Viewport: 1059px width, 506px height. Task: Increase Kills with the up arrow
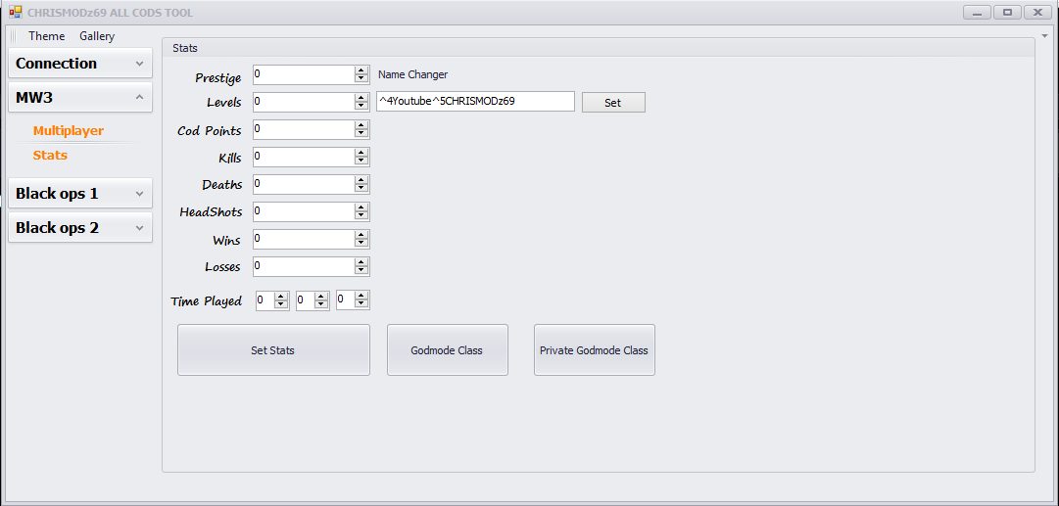(361, 153)
